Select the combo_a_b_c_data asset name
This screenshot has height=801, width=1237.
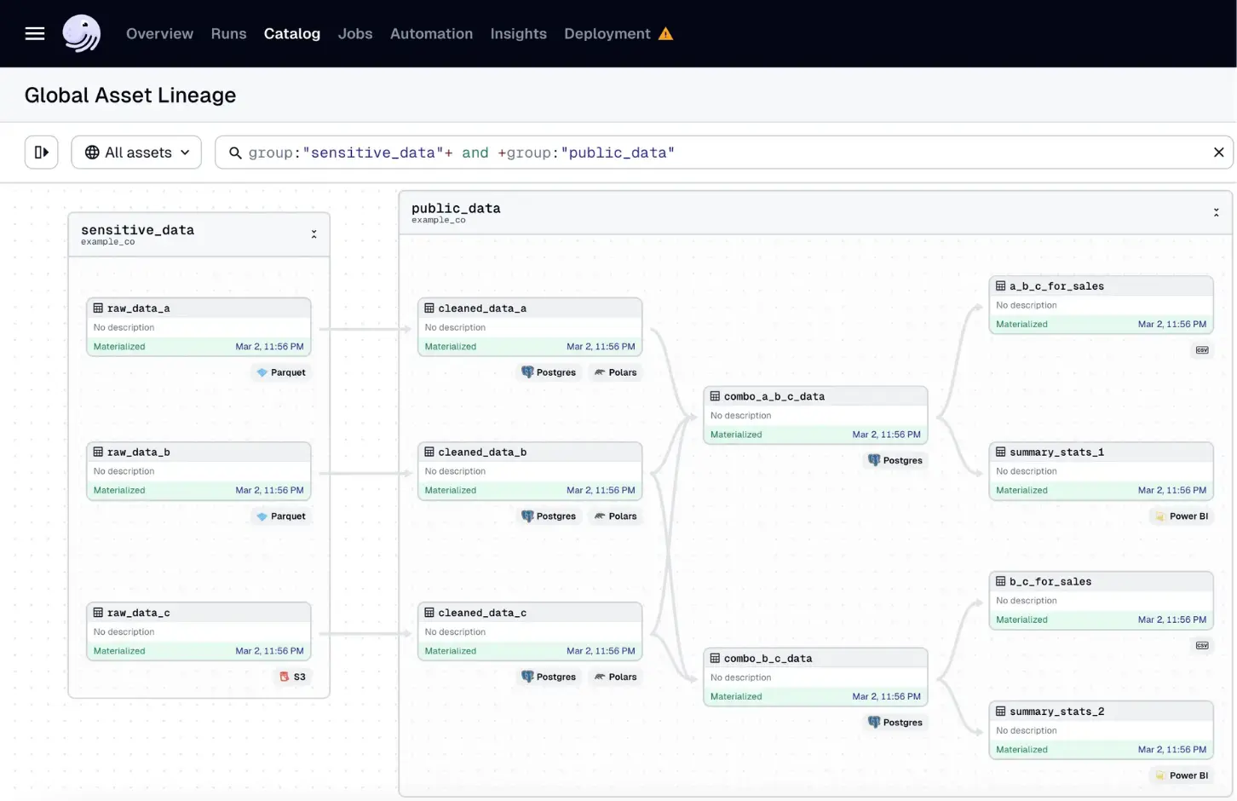tap(774, 396)
